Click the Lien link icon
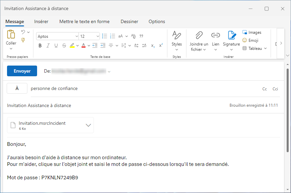 215,35
